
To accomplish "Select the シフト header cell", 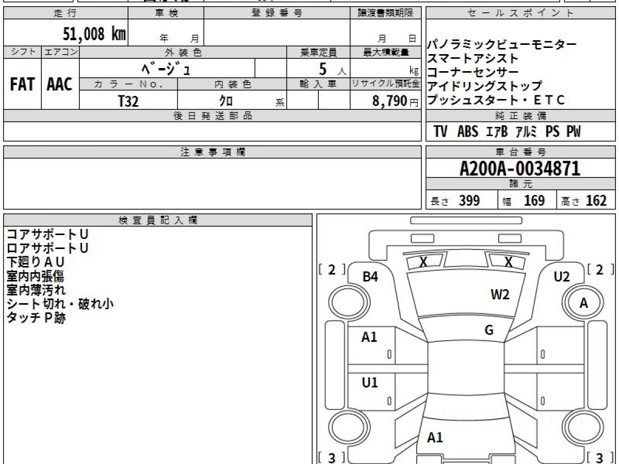I will click(x=23, y=52).
